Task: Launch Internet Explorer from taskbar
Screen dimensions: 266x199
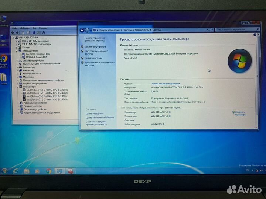Action: pos(15,171)
